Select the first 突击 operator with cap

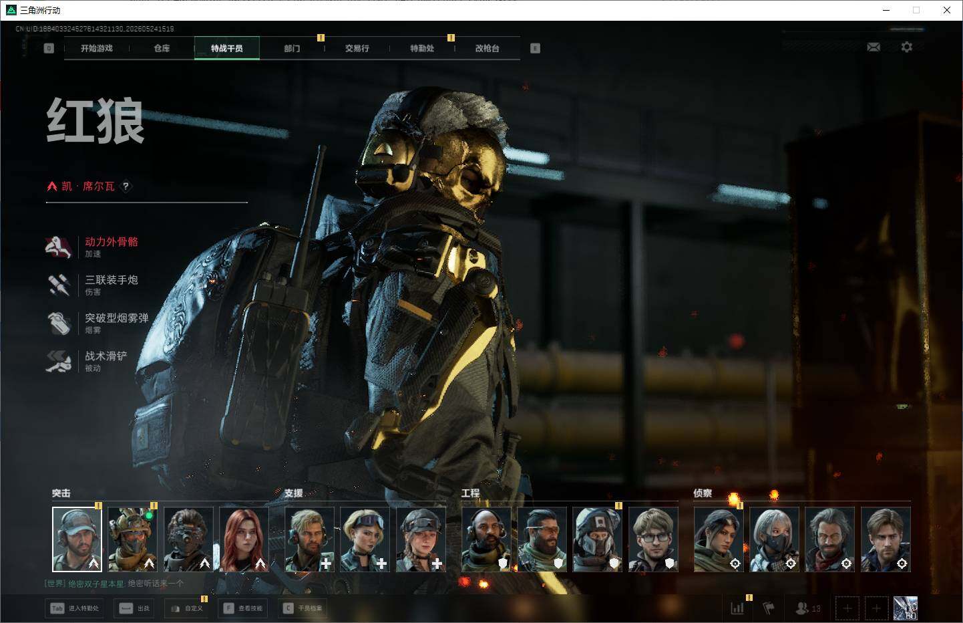pyautogui.click(x=77, y=539)
